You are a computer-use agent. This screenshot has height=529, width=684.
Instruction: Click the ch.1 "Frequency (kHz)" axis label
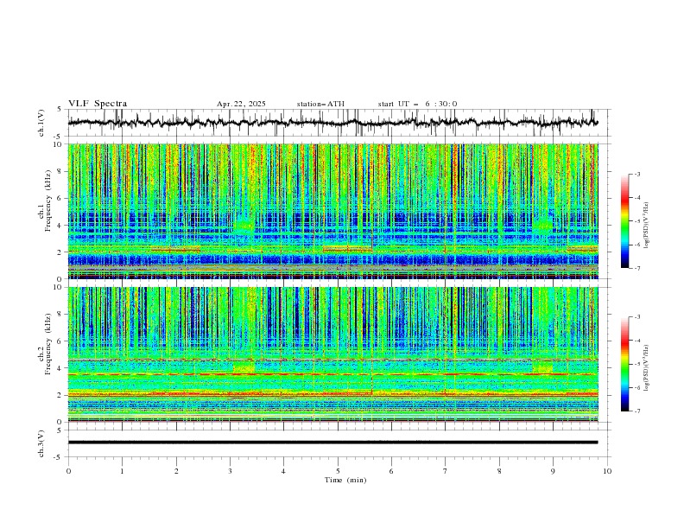(48, 201)
